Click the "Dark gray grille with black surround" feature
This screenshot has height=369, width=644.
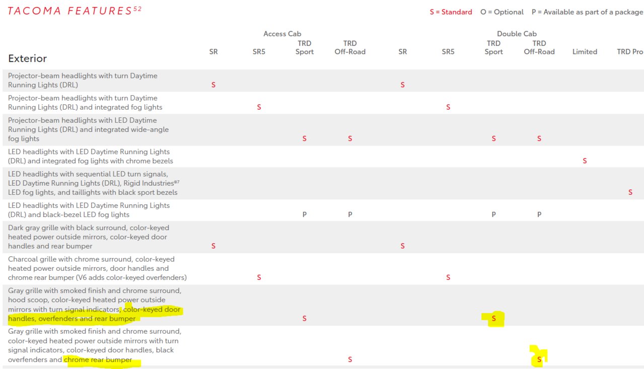(89, 237)
